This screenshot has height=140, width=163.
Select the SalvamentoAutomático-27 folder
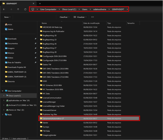tap(53, 118)
